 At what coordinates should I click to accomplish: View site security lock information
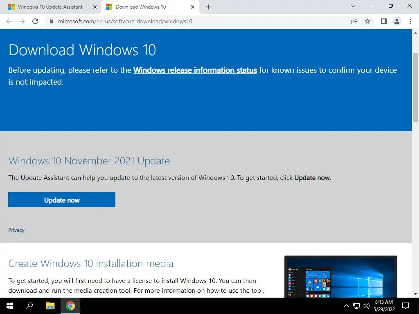click(x=52, y=21)
